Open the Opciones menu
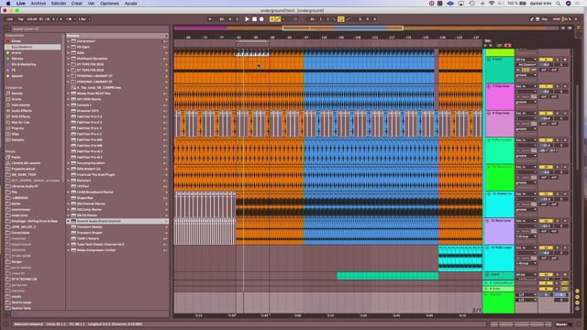The width and height of the screenshot is (587, 330). point(109,4)
